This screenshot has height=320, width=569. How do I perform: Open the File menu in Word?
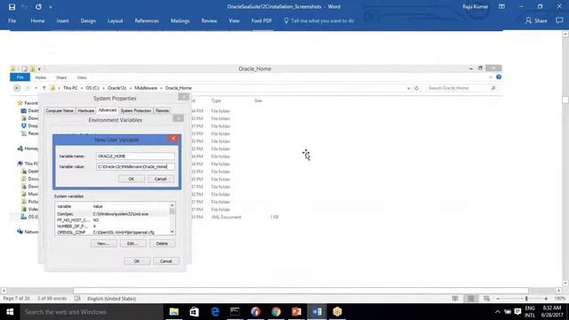12,20
